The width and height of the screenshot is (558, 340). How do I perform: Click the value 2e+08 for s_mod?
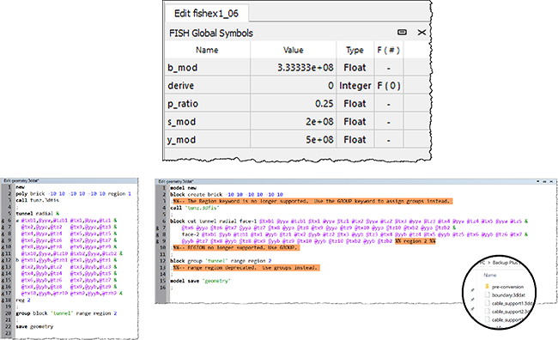click(319, 122)
